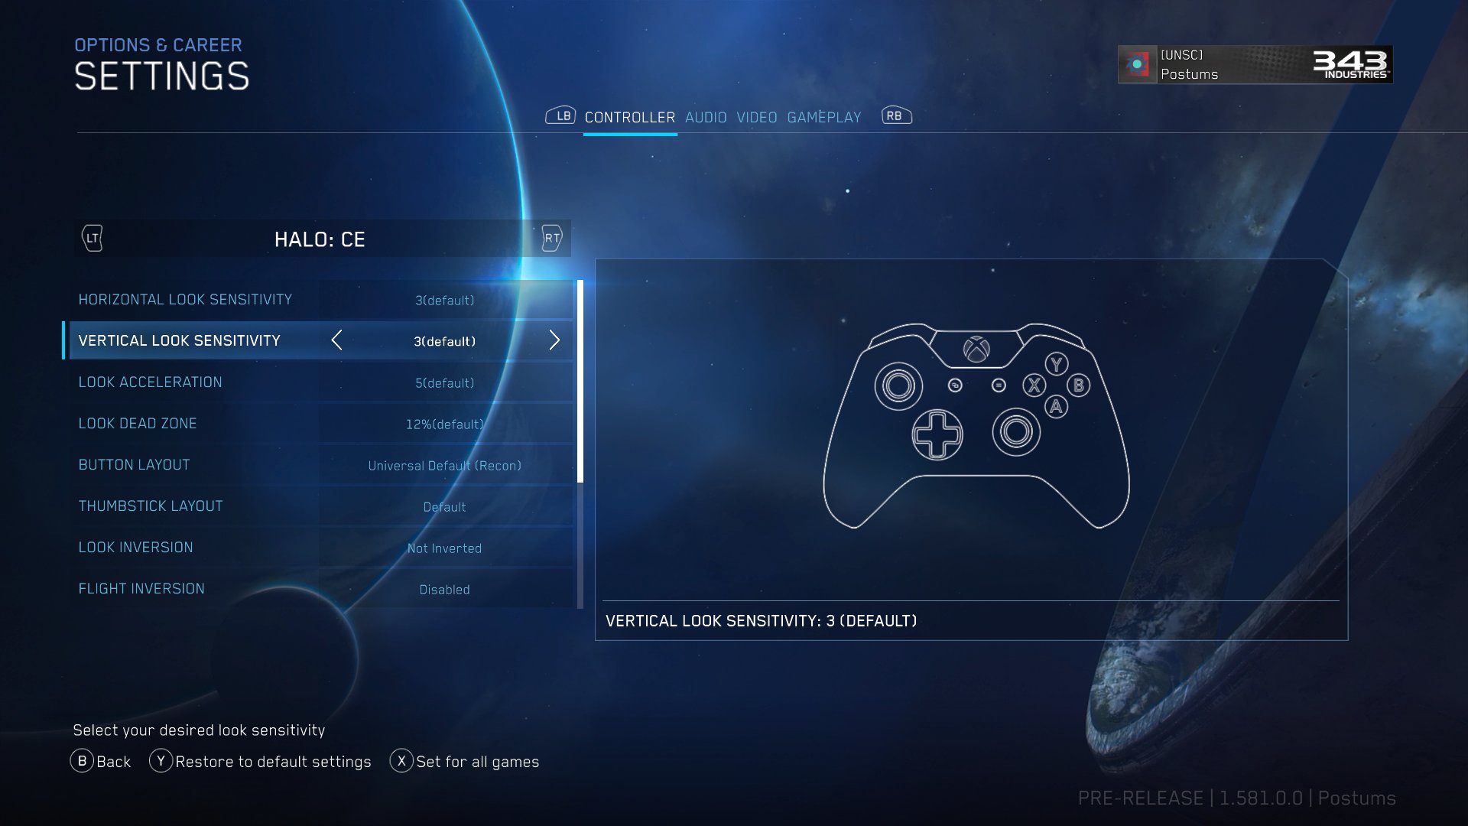This screenshot has height=826, width=1468.
Task: Collapse Vertical Look Sensitivity left arrow
Action: point(336,340)
